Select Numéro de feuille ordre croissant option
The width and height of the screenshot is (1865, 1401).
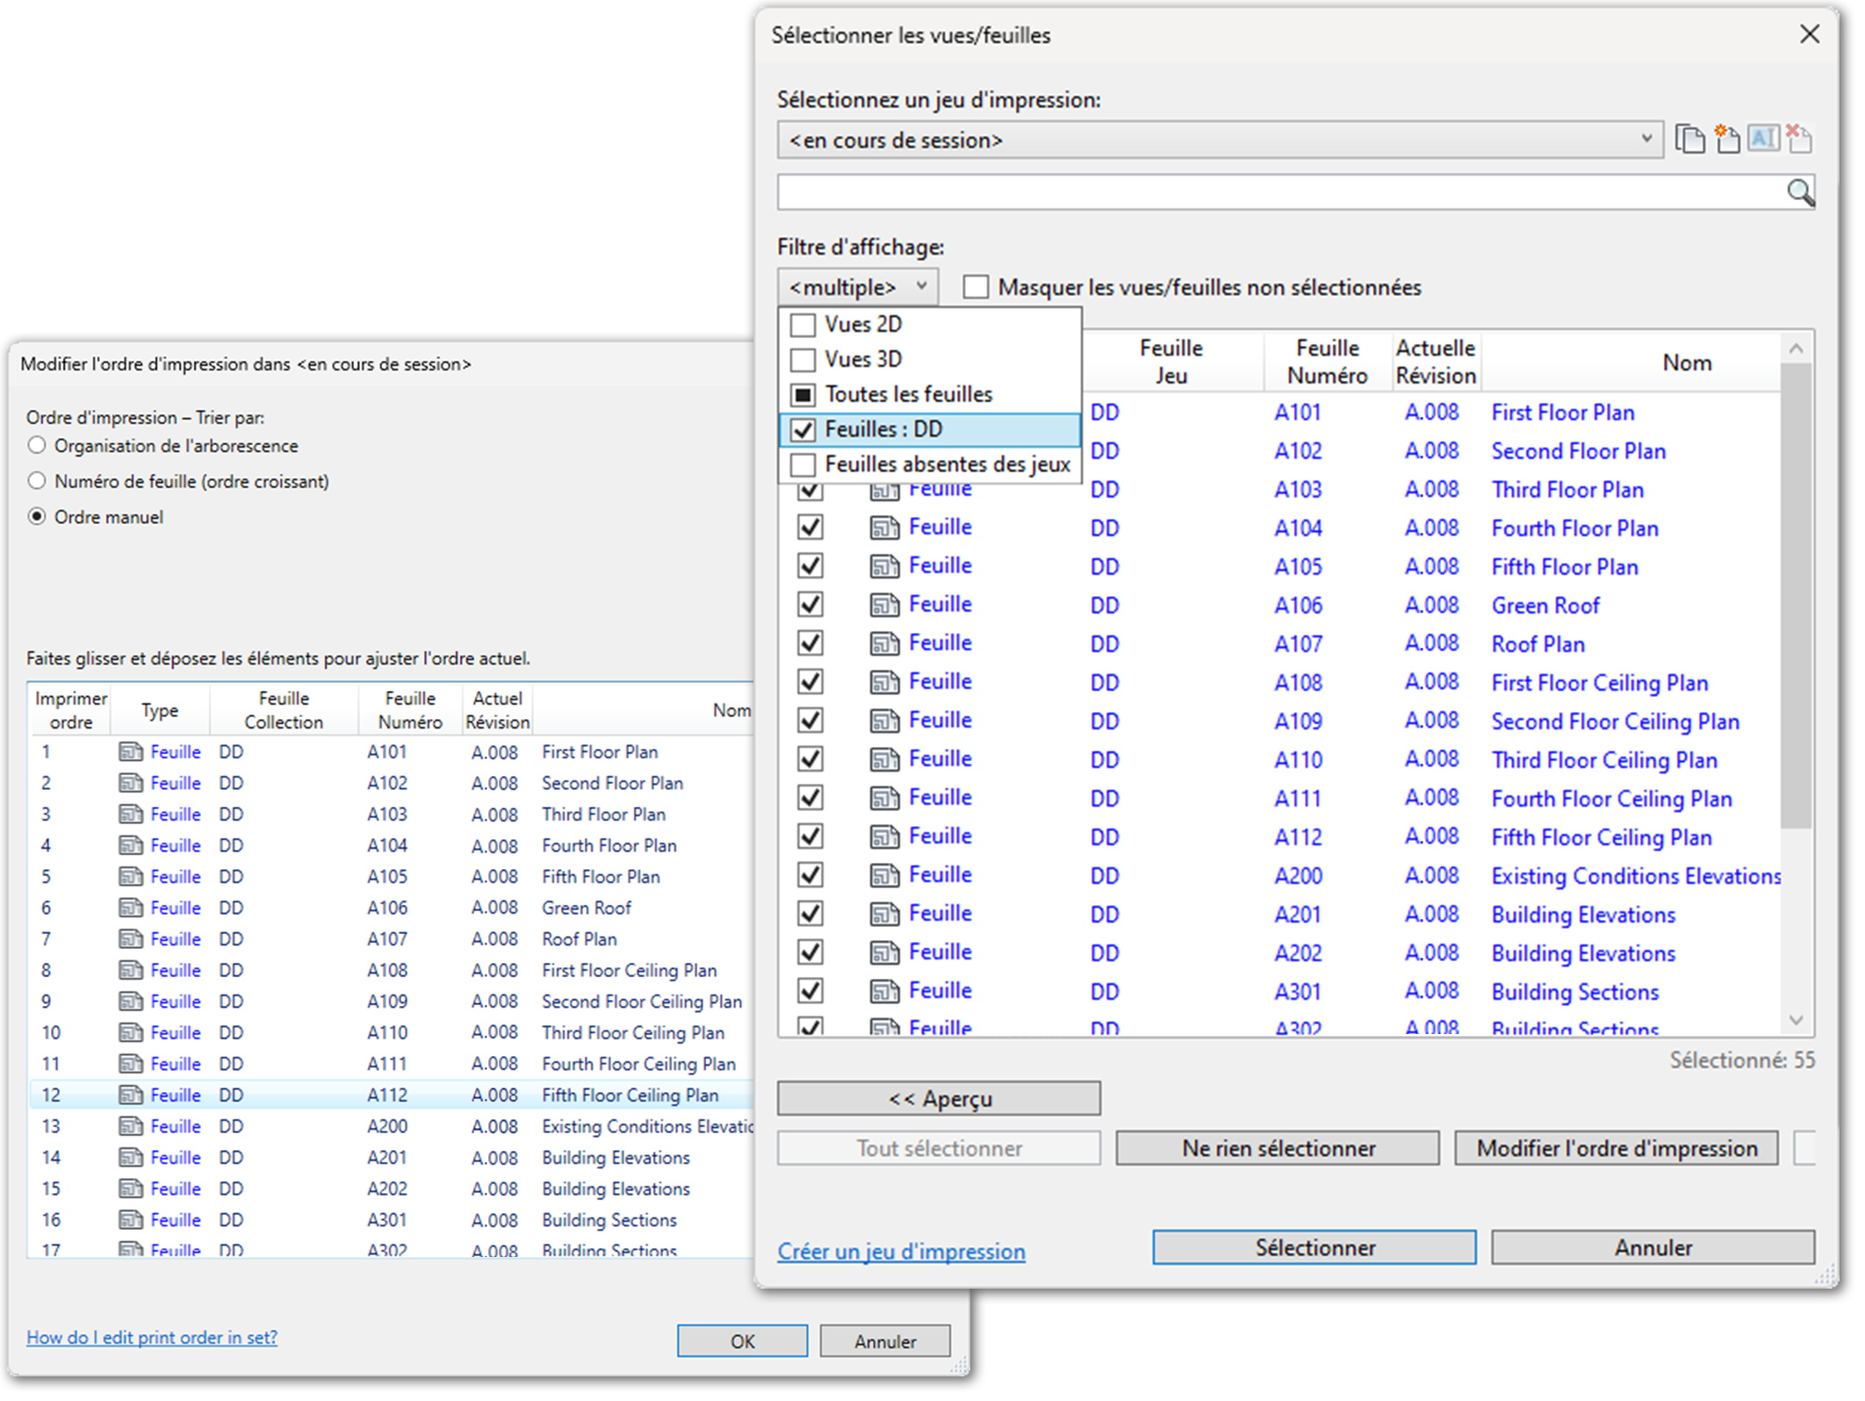pyautogui.click(x=37, y=483)
